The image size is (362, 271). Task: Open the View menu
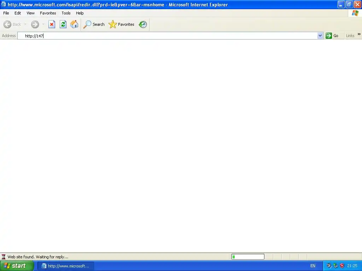(30, 13)
